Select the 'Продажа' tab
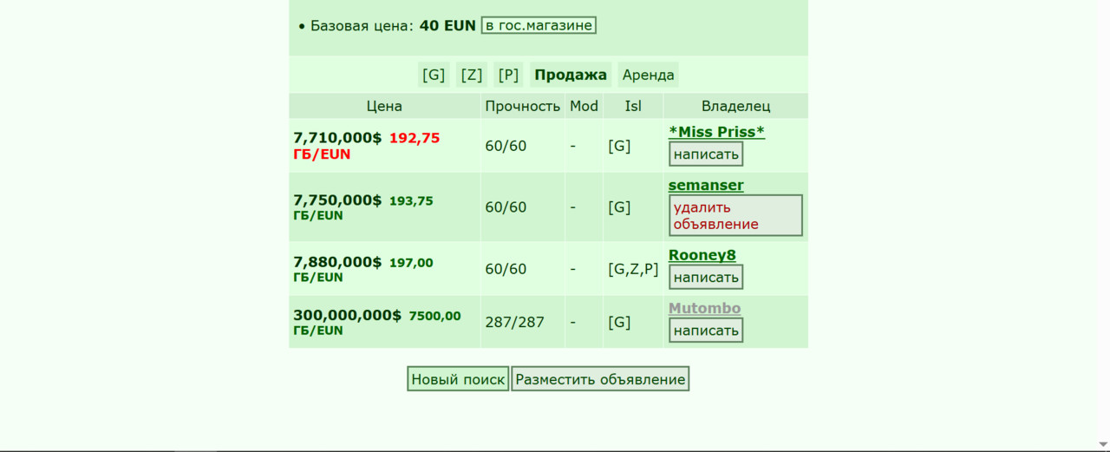Viewport: 1110px width, 452px height. [x=571, y=75]
